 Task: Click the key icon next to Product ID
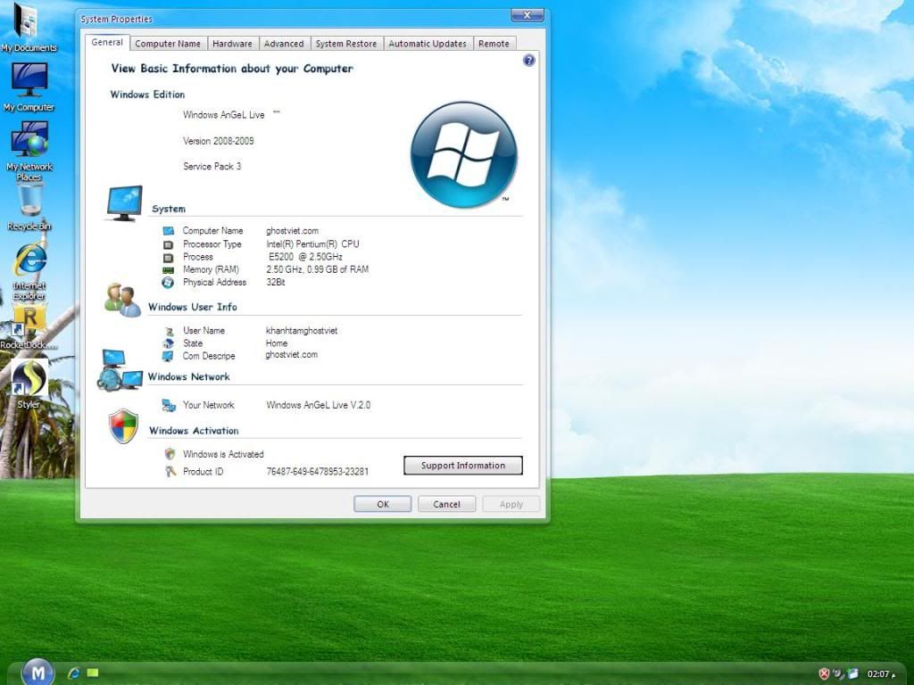[170, 471]
